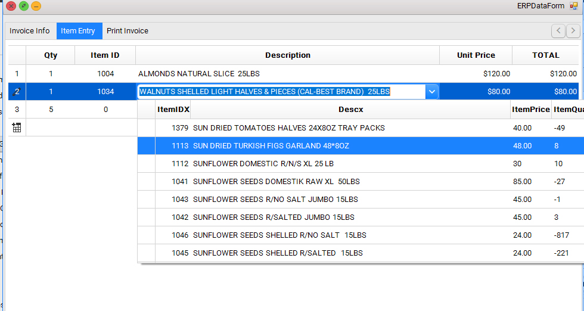The height and width of the screenshot is (311, 584).
Task: Click the Qty cell in WALNUTS row
Action: coord(51,92)
